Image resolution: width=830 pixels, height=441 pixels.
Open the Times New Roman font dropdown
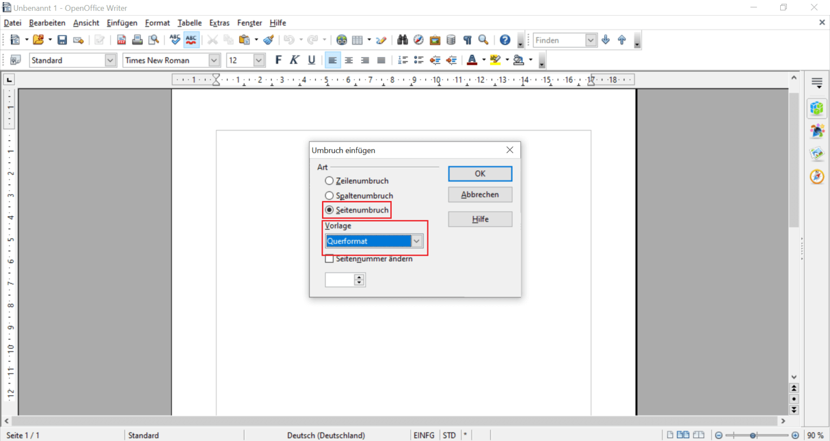214,60
